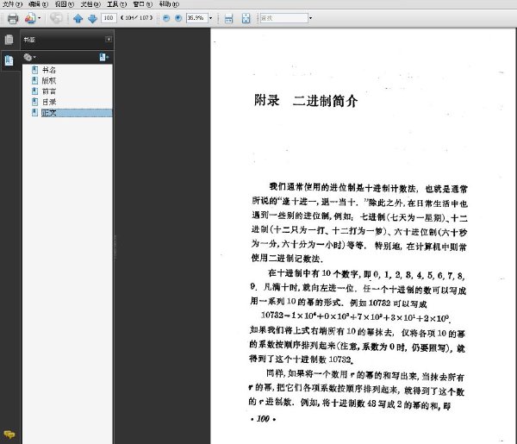Open the comments panel icon at bottom
Viewport: 517px width, 444px height.
click(9, 435)
